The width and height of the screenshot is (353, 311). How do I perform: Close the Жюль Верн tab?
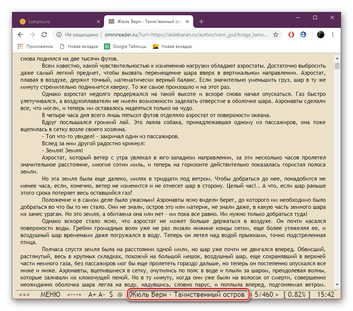(x=187, y=22)
